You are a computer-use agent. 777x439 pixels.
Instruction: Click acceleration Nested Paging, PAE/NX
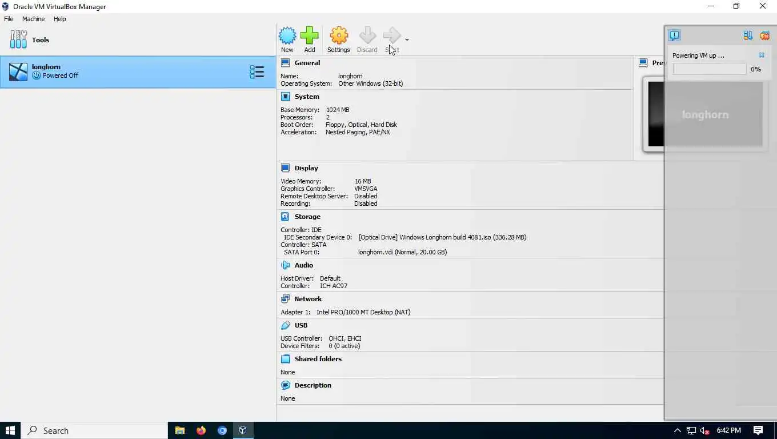pyautogui.click(x=358, y=132)
